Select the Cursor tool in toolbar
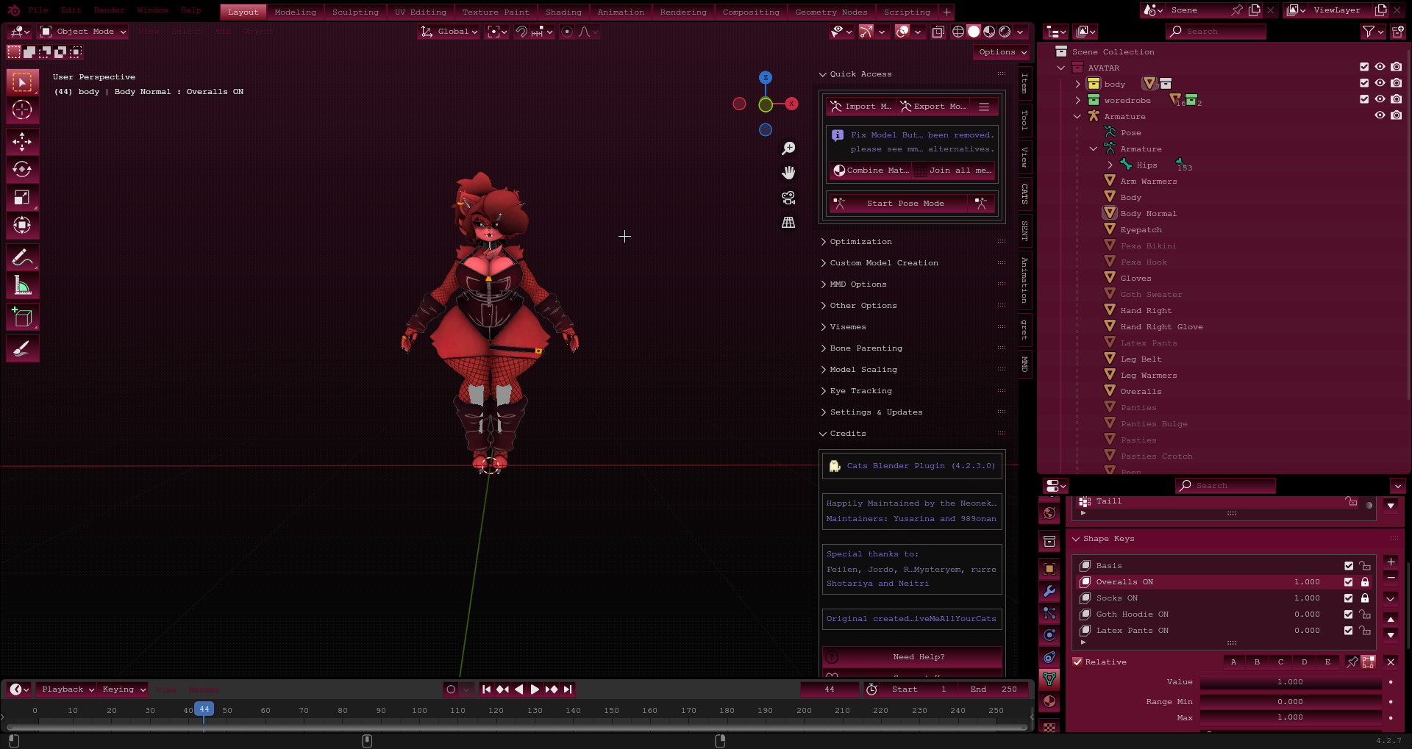1412x749 pixels. 22,110
